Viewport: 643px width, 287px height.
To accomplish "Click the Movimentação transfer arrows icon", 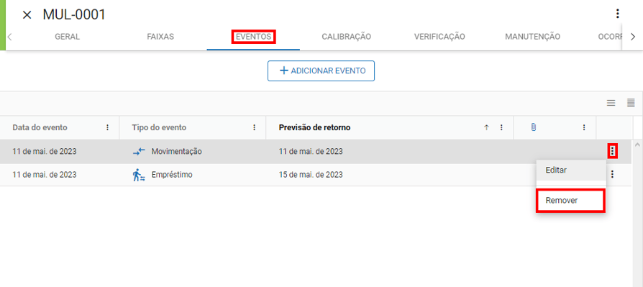I will pos(139,151).
